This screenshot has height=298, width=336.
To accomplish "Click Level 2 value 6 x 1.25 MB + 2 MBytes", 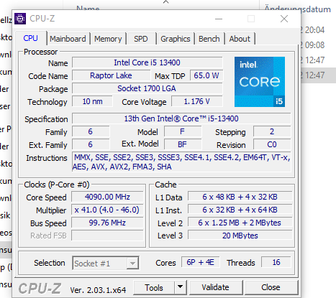I will (240, 223).
